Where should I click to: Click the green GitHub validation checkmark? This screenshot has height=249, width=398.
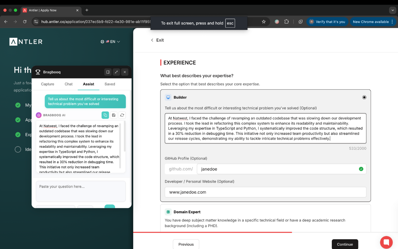(x=361, y=169)
